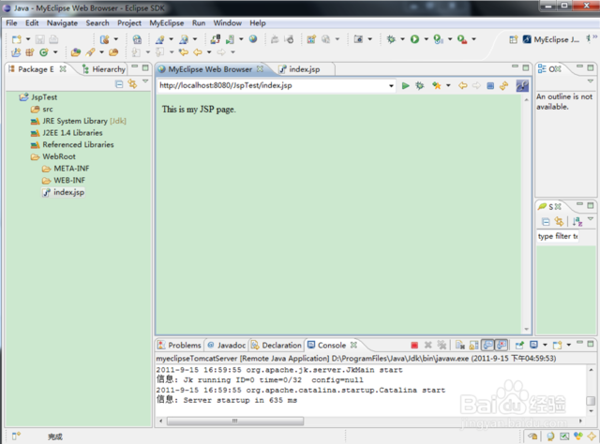This screenshot has width=600, height=444.
Task: Select MyEclipse J... perspective button
Action: click(x=551, y=39)
